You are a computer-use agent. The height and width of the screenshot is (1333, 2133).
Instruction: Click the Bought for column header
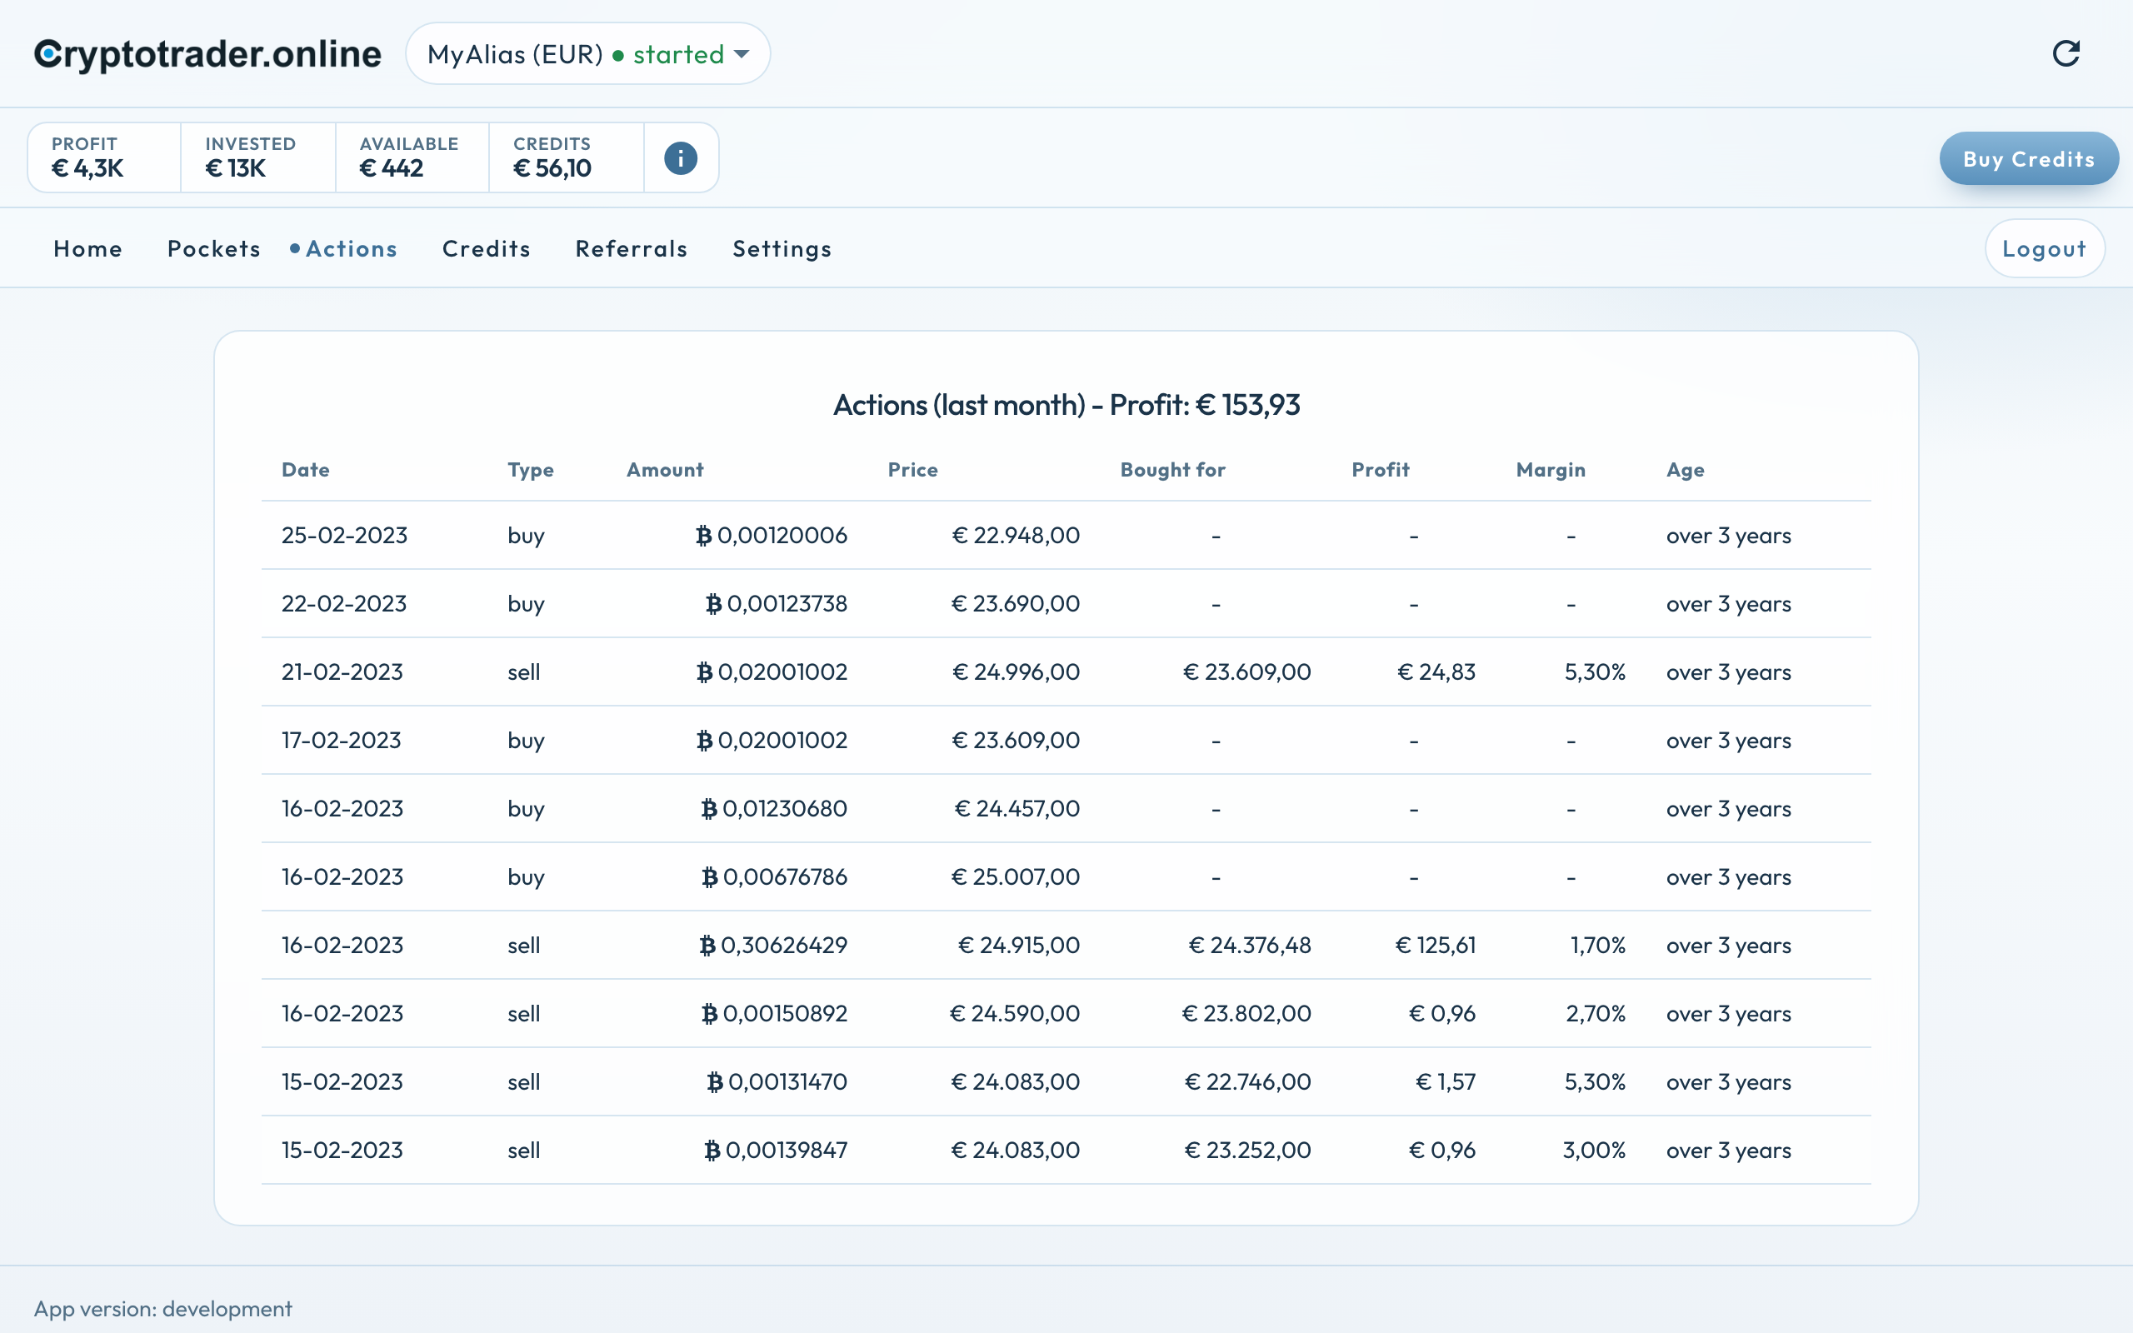point(1172,470)
